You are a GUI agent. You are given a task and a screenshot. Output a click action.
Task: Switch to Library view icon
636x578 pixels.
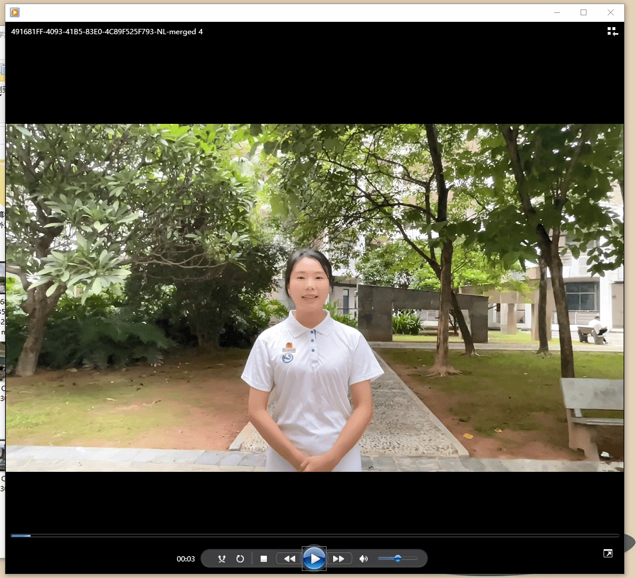point(612,31)
